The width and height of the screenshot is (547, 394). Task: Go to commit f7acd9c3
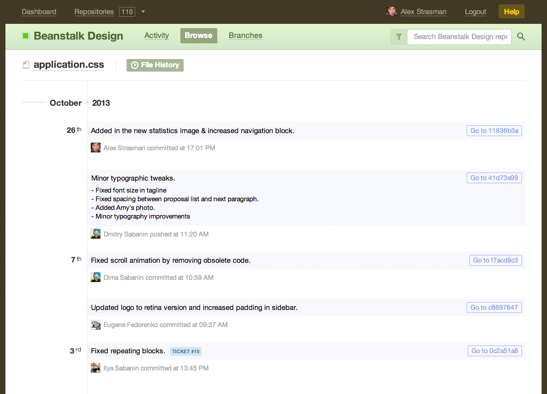pyautogui.click(x=496, y=260)
